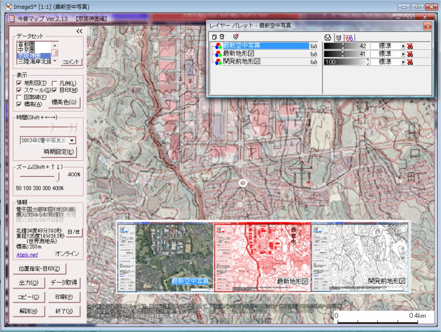Click the 出力(O) button

point(29,283)
